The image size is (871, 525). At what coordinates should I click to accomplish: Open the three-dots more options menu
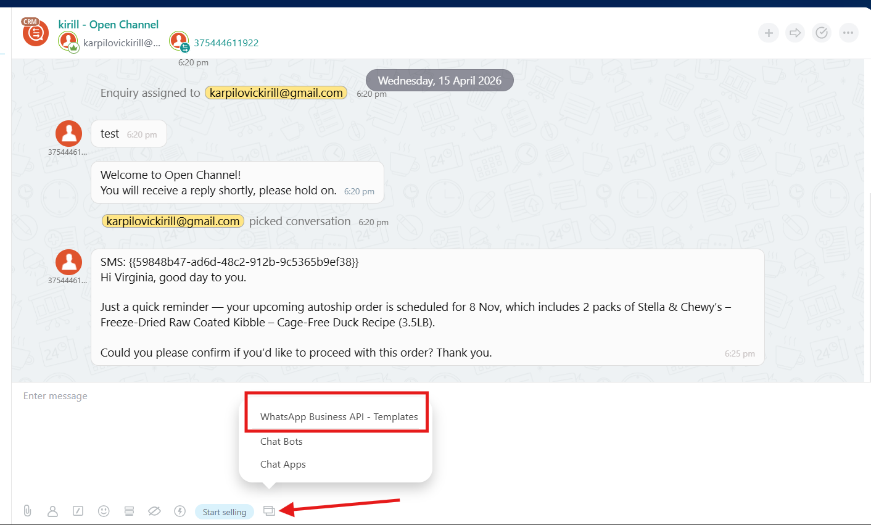(x=849, y=33)
